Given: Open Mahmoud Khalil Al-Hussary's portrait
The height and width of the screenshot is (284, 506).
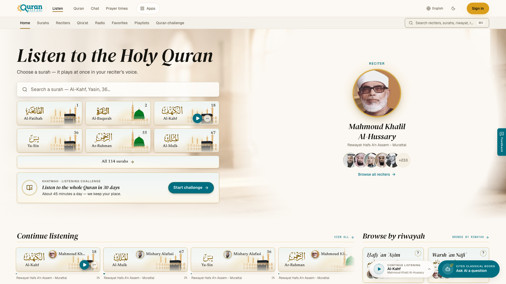Looking at the screenshot, I should coord(377,93).
